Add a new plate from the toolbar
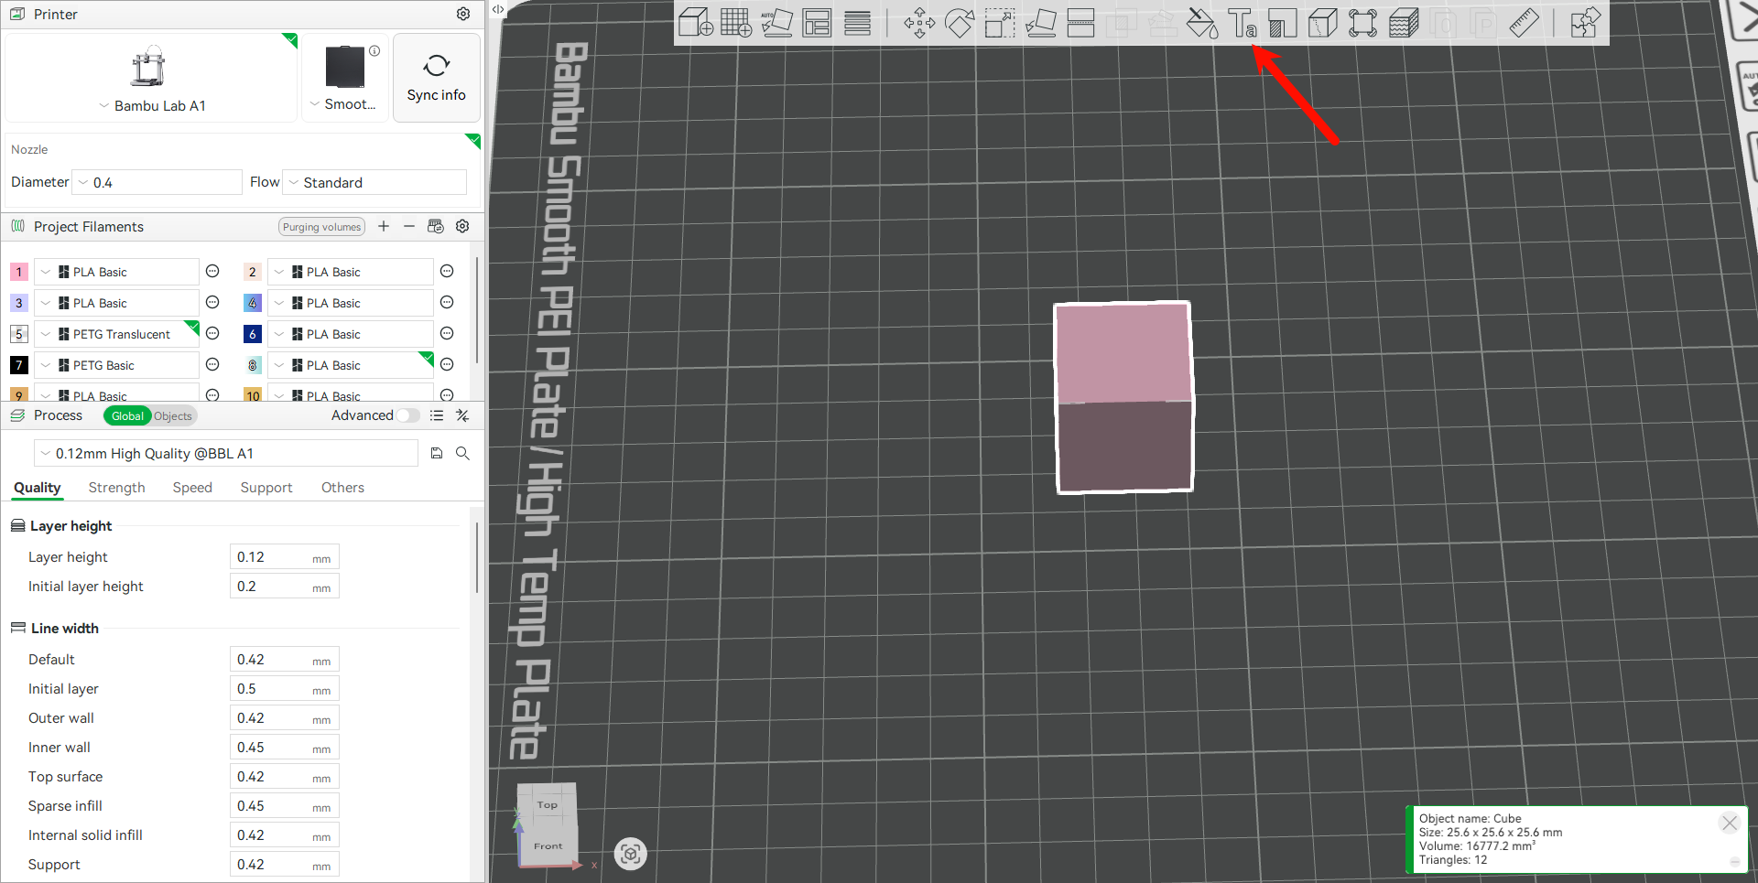 (736, 22)
